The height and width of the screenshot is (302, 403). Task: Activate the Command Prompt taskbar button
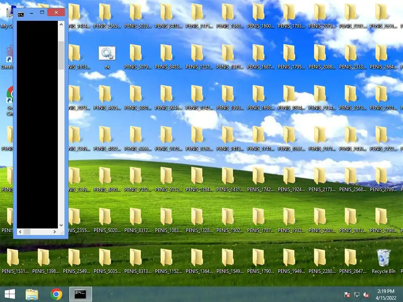pos(80,294)
